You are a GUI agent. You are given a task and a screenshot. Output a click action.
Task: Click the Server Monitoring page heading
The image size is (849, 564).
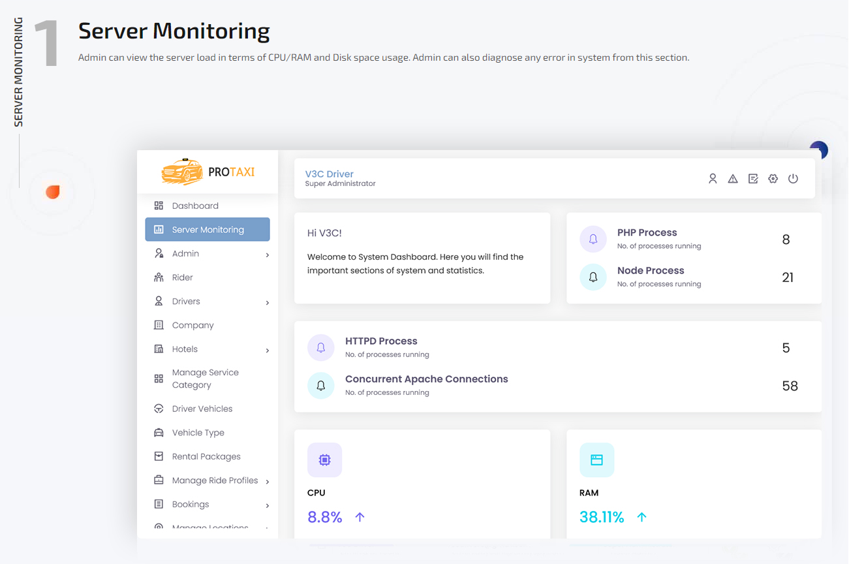tap(174, 31)
